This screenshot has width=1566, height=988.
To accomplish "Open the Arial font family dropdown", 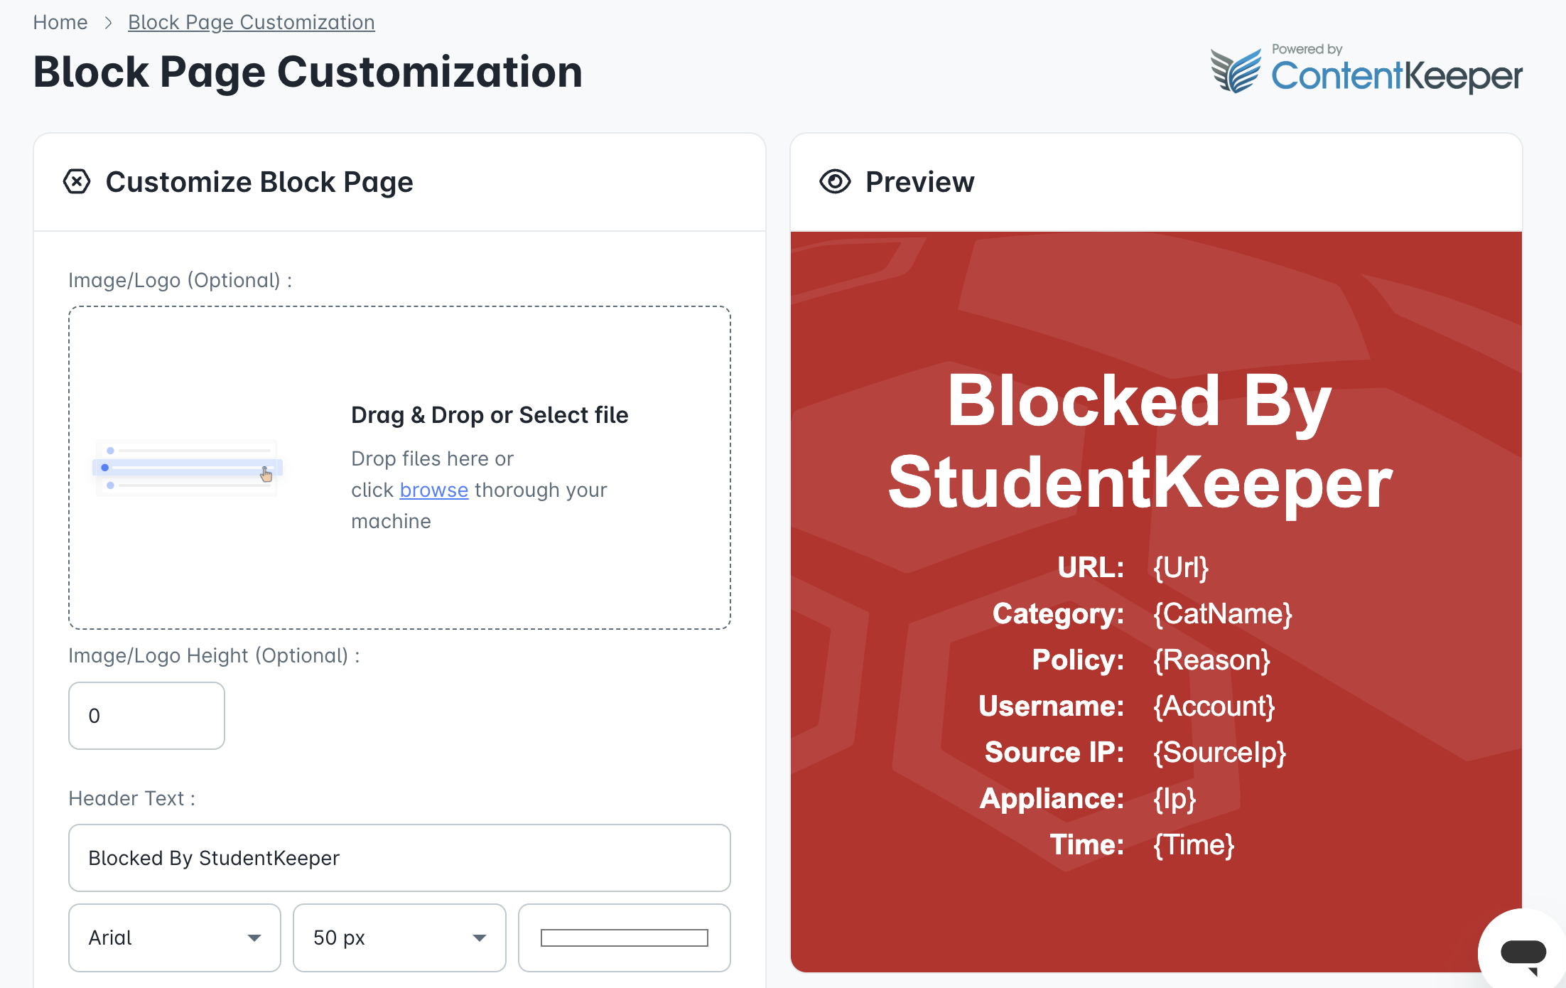I will pos(175,938).
